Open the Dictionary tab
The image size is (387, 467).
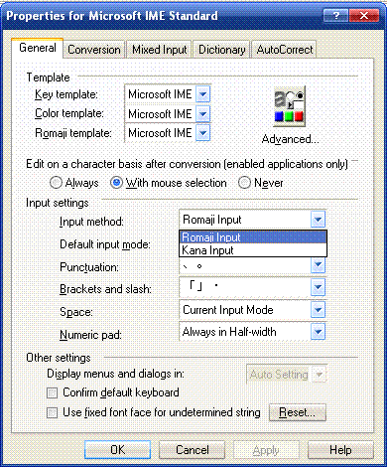pos(221,50)
